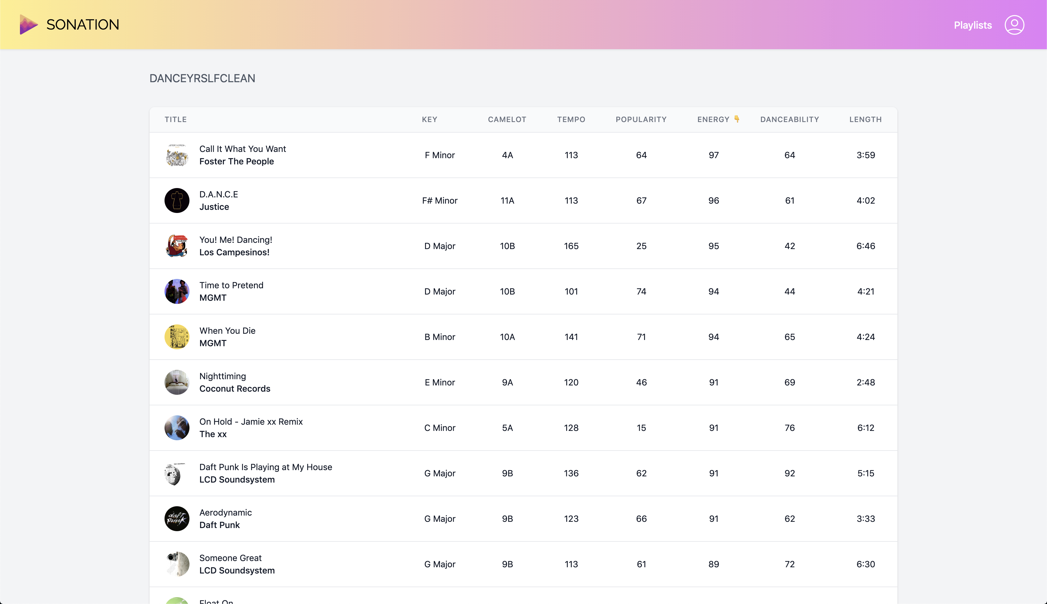Click Camelot 5A in On Hold row
Viewport: 1047px width, 604px height.
coord(507,428)
